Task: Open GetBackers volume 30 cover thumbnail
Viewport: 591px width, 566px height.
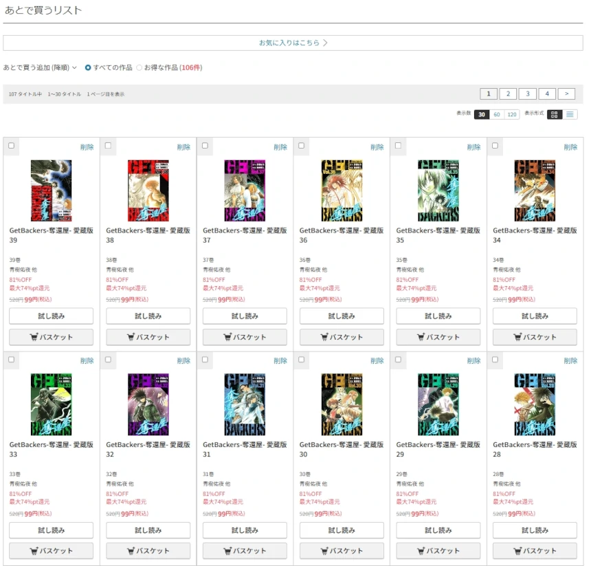Action: pos(342,404)
